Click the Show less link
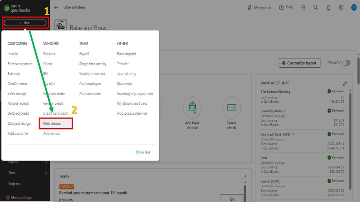 [x=143, y=152]
